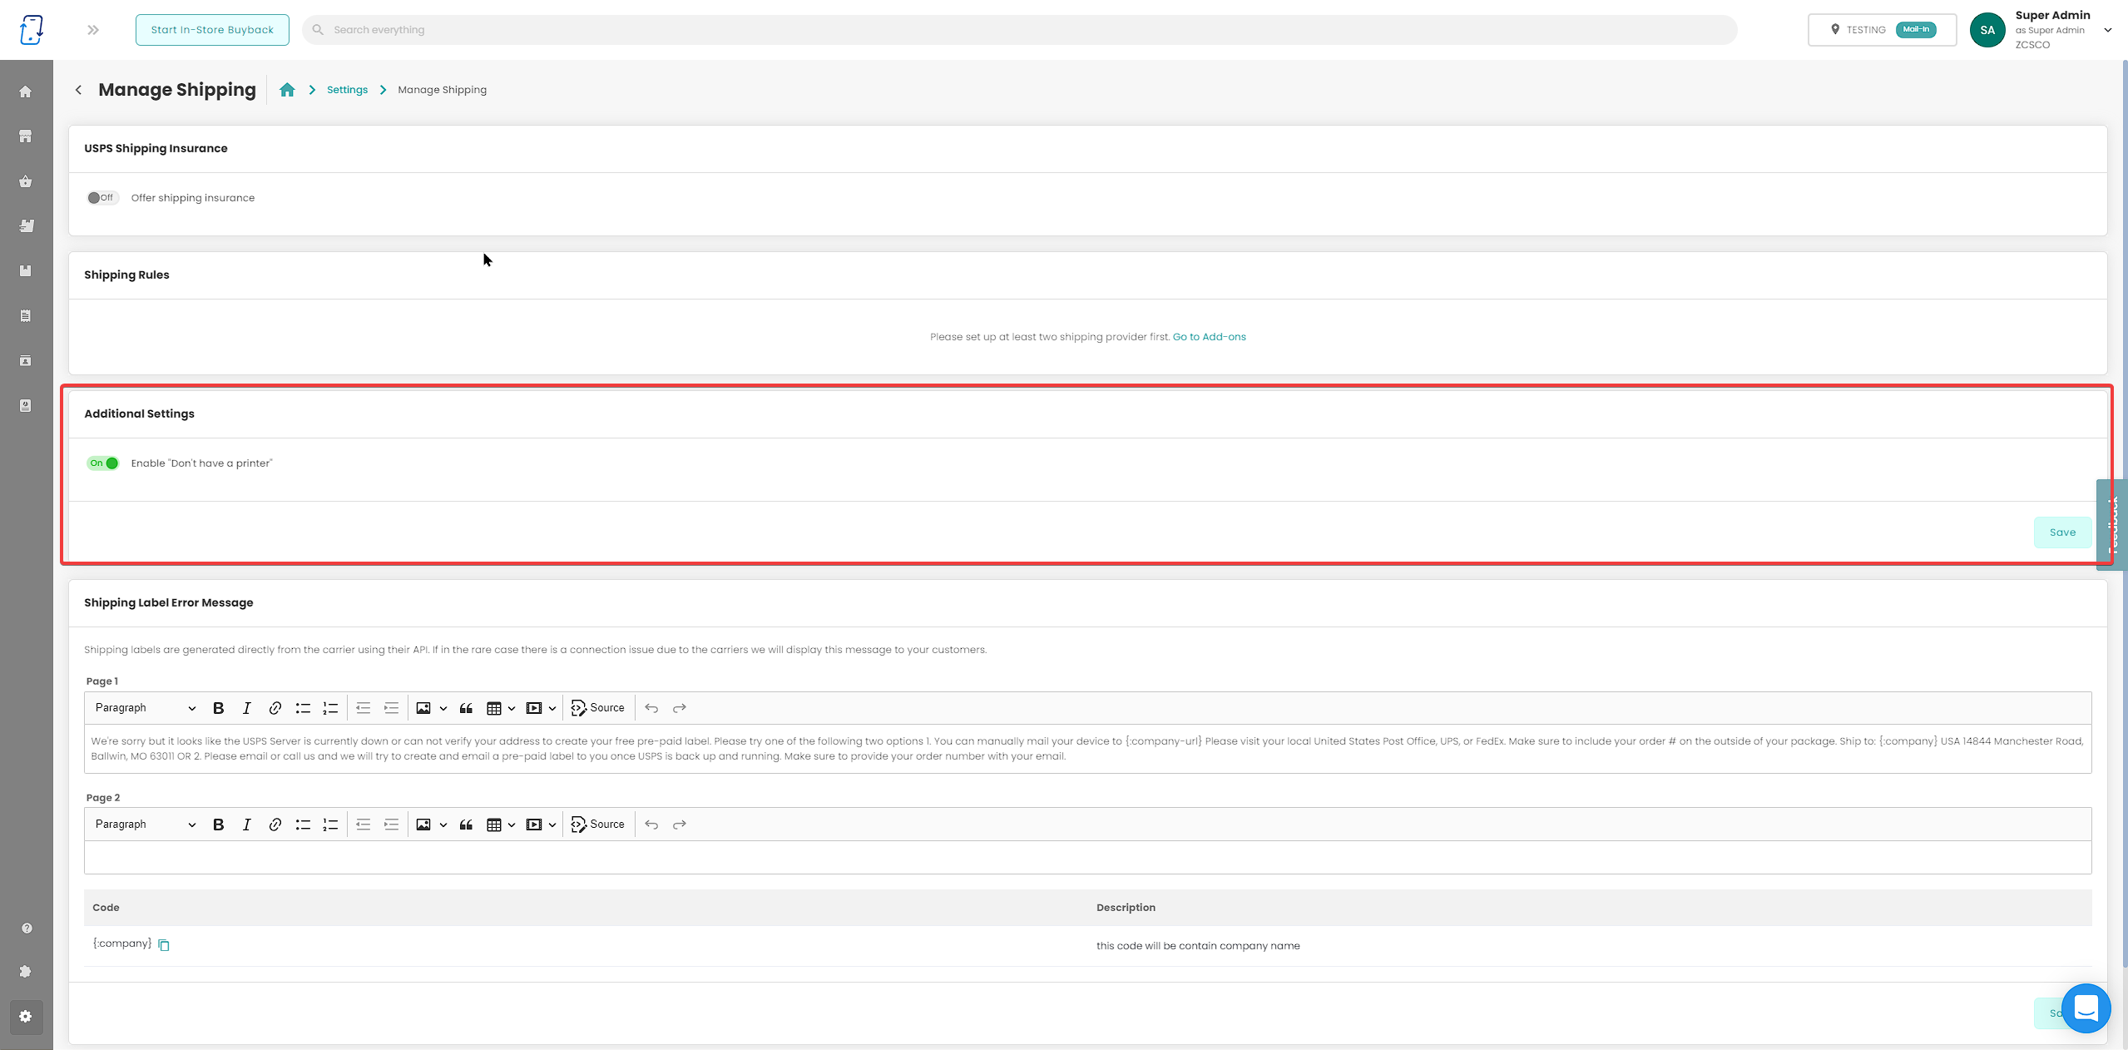
Task: Go to Settings breadcrumb
Action: click(347, 90)
